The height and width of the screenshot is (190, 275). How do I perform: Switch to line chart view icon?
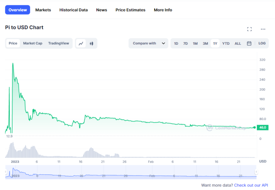pyautogui.click(x=81, y=43)
